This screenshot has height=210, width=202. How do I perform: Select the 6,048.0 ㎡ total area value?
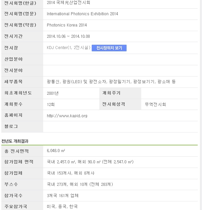56,151
